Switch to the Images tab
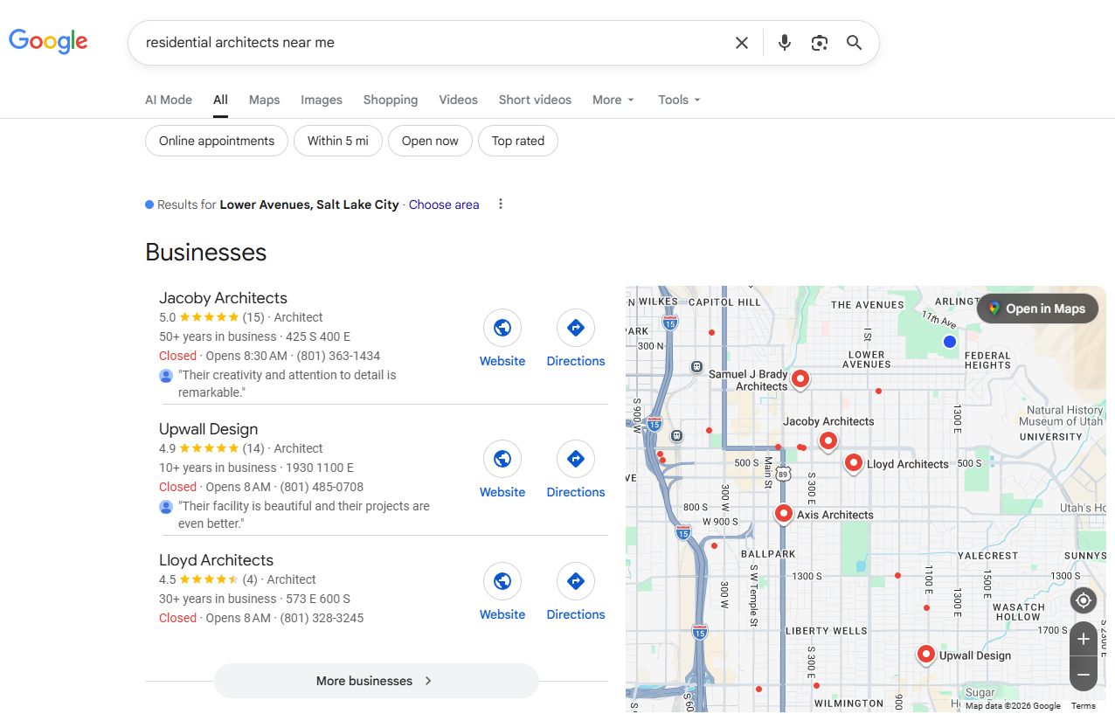The height and width of the screenshot is (728, 1115). (322, 100)
